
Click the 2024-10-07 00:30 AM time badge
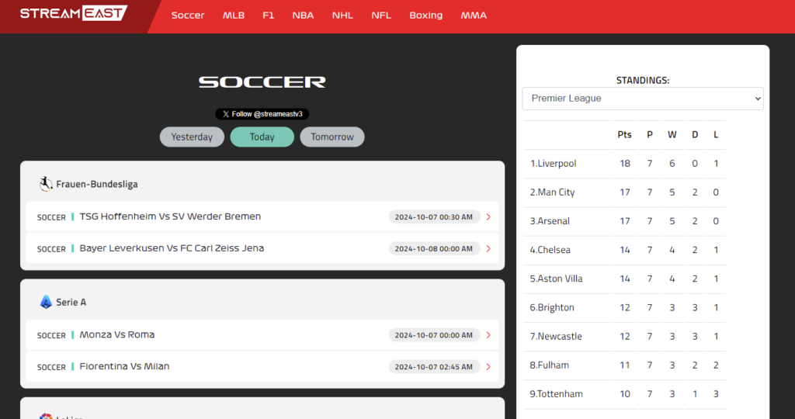(x=434, y=217)
